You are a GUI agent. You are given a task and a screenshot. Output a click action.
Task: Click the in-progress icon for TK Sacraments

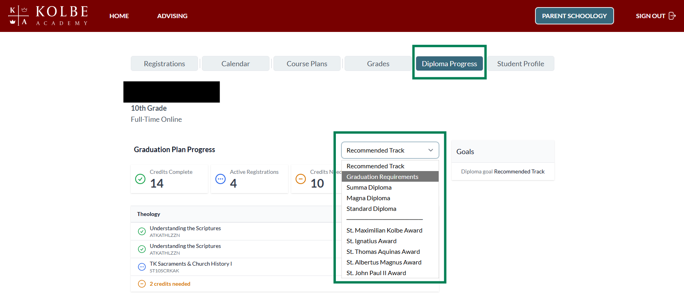click(142, 267)
